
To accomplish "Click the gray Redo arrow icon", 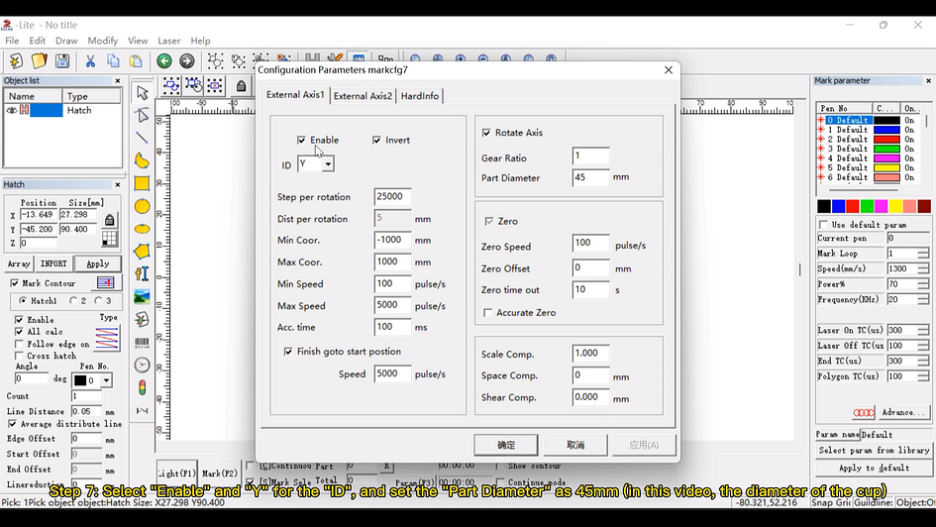I will point(187,60).
